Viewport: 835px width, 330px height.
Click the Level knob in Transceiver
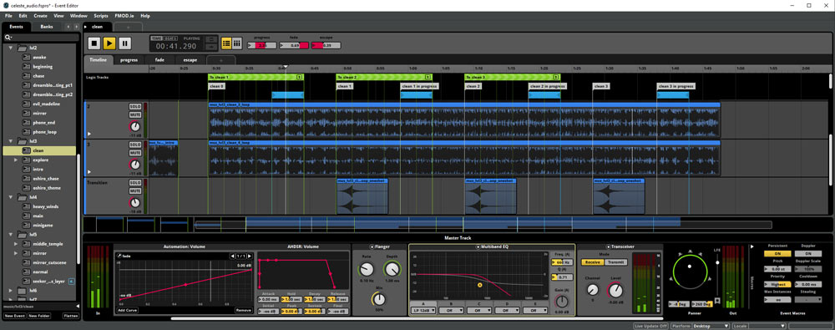coord(615,290)
